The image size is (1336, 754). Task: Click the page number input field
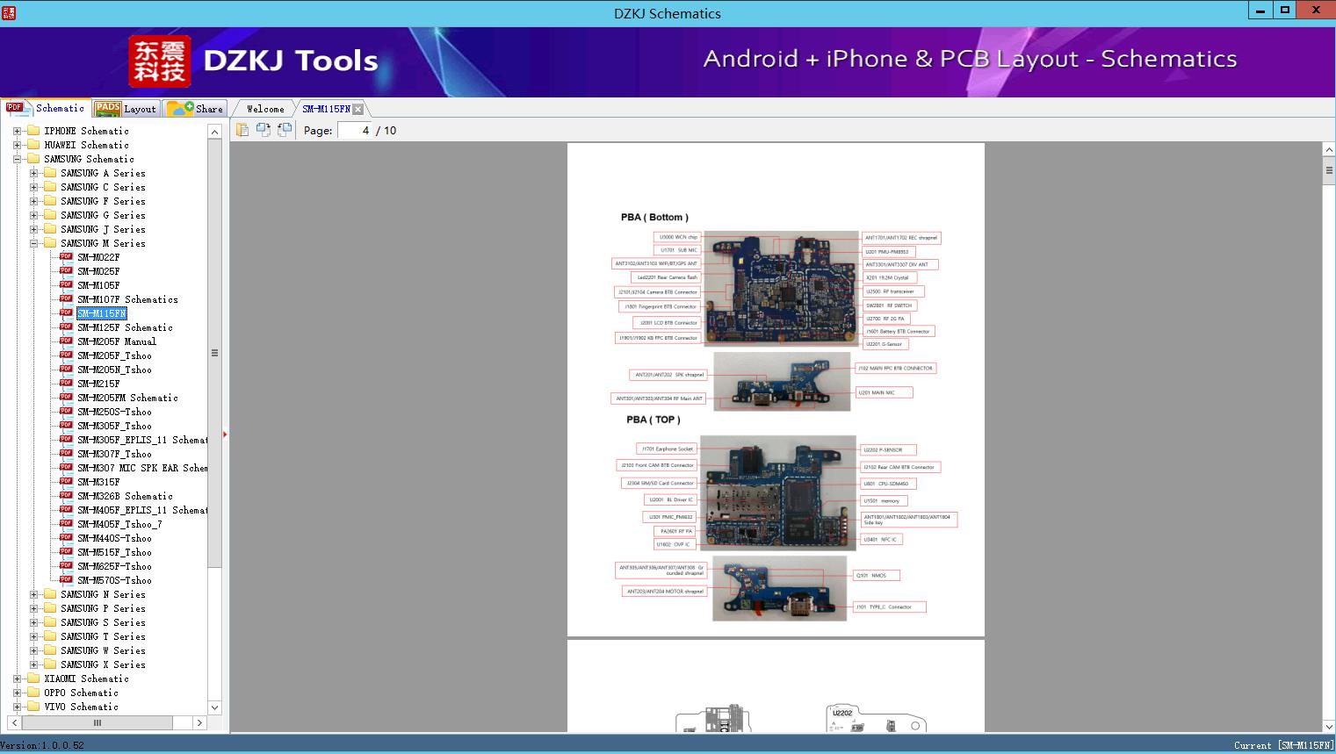click(355, 130)
